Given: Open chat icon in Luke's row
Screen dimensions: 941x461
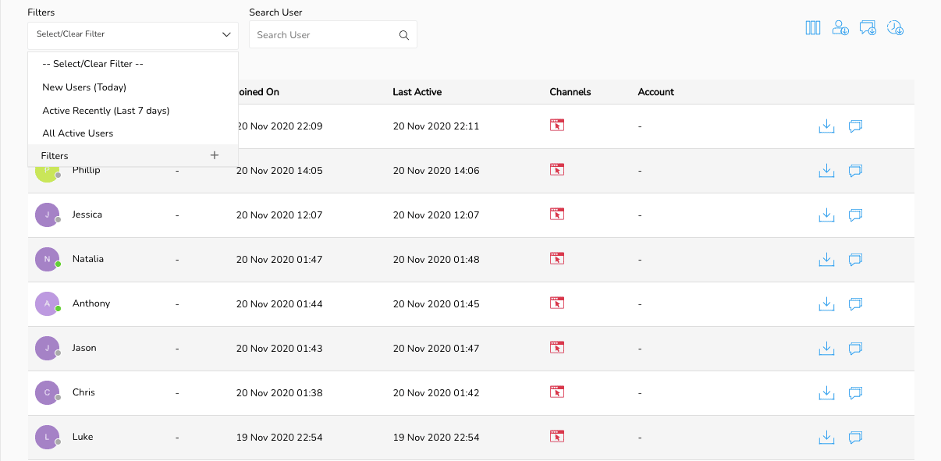Looking at the screenshot, I should tap(855, 438).
